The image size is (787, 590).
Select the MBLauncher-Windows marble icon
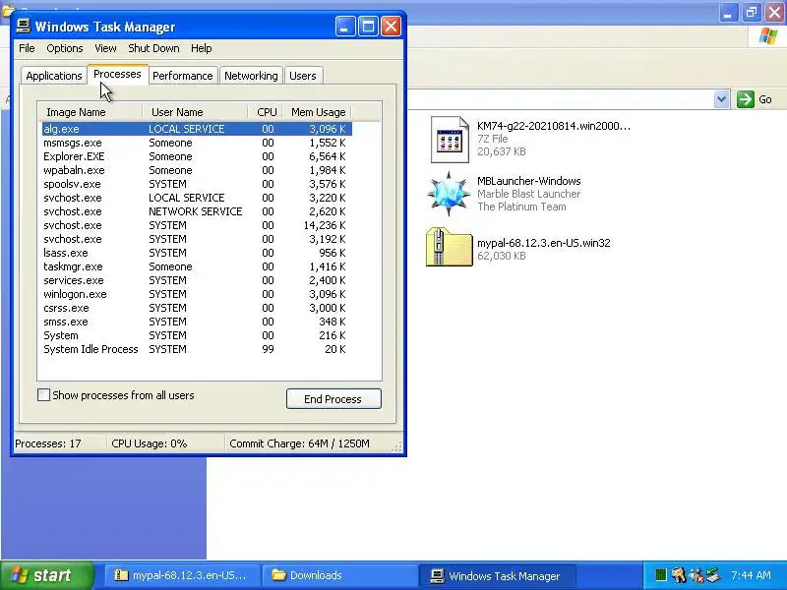[449, 194]
